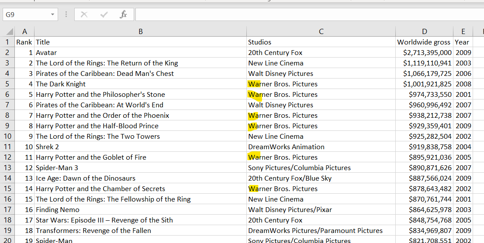Select the $1,119,110,941 gross cell
The image size is (484, 243).
coord(425,63)
